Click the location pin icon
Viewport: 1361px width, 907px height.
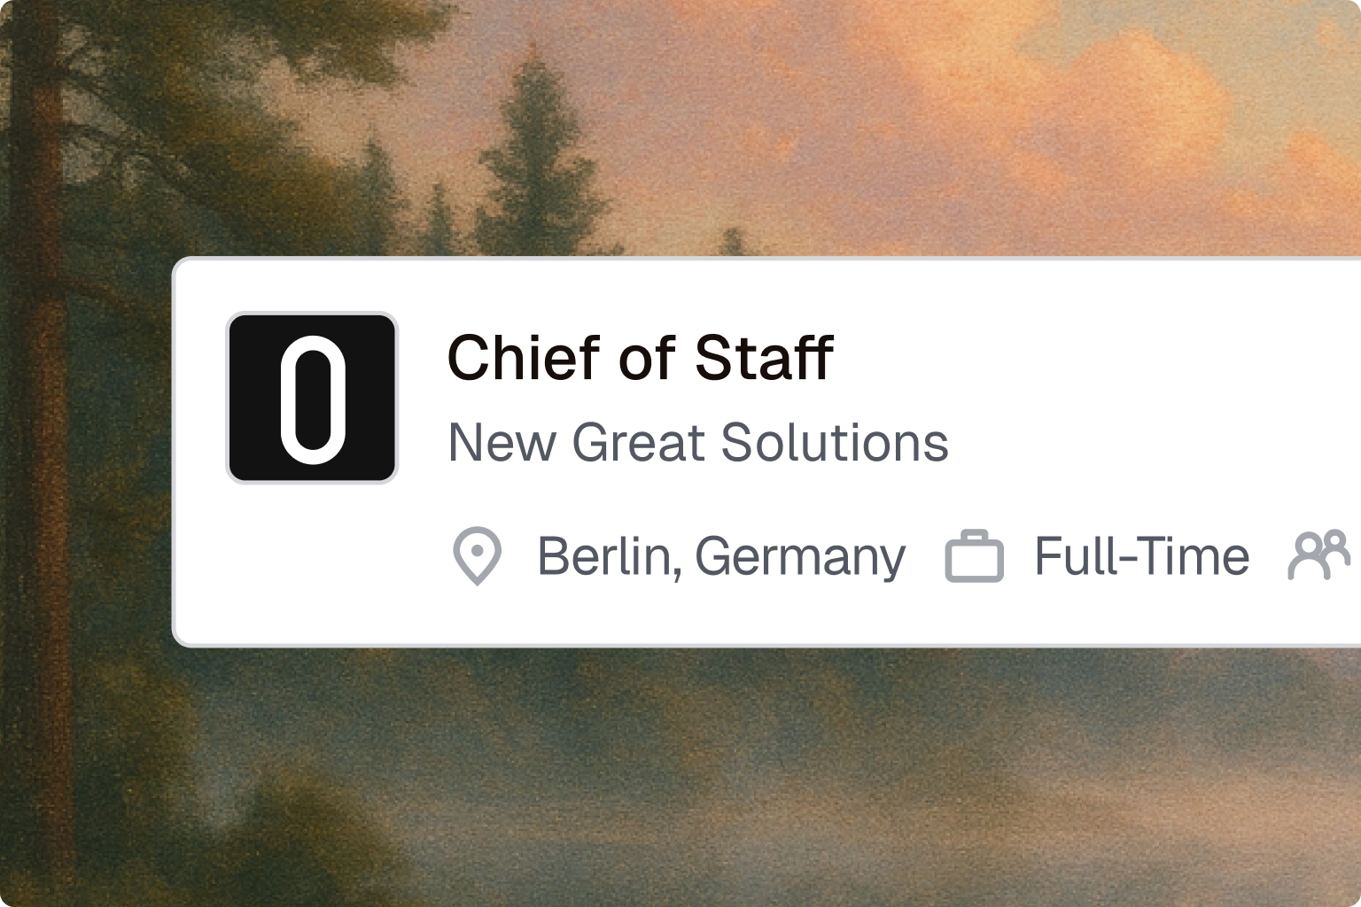click(x=478, y=556)
